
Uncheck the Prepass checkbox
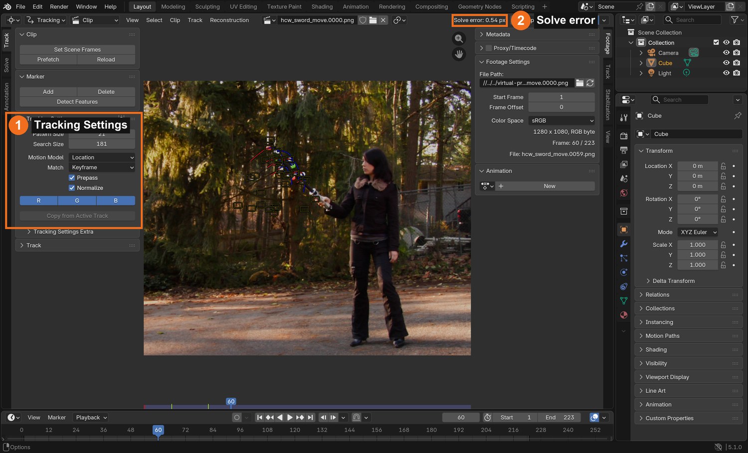pyautogui.click(x=72, y=178)
